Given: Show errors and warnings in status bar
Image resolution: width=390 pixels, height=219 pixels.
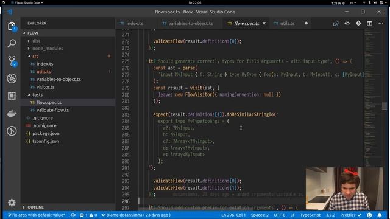Looking at the screenshot, I should pyautogui.click(x=88, y=215).
